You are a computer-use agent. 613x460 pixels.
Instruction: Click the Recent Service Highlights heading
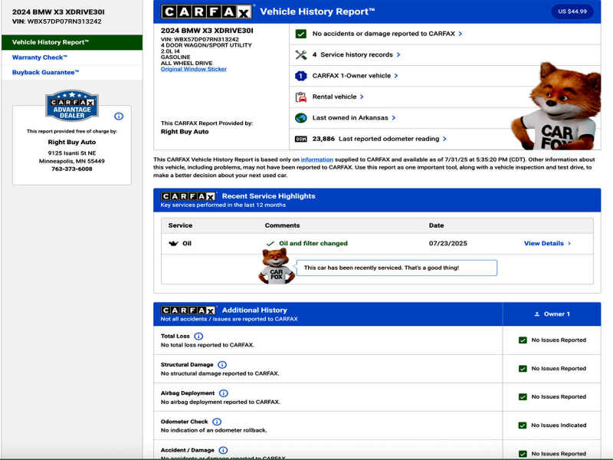(x=269, y=196)
